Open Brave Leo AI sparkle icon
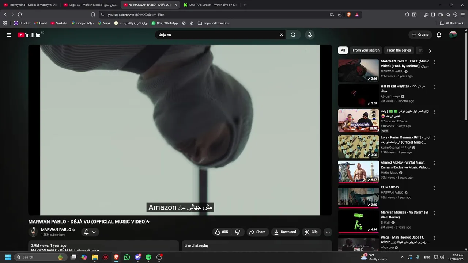Screen dimensions: 468x263 [448, 15]
